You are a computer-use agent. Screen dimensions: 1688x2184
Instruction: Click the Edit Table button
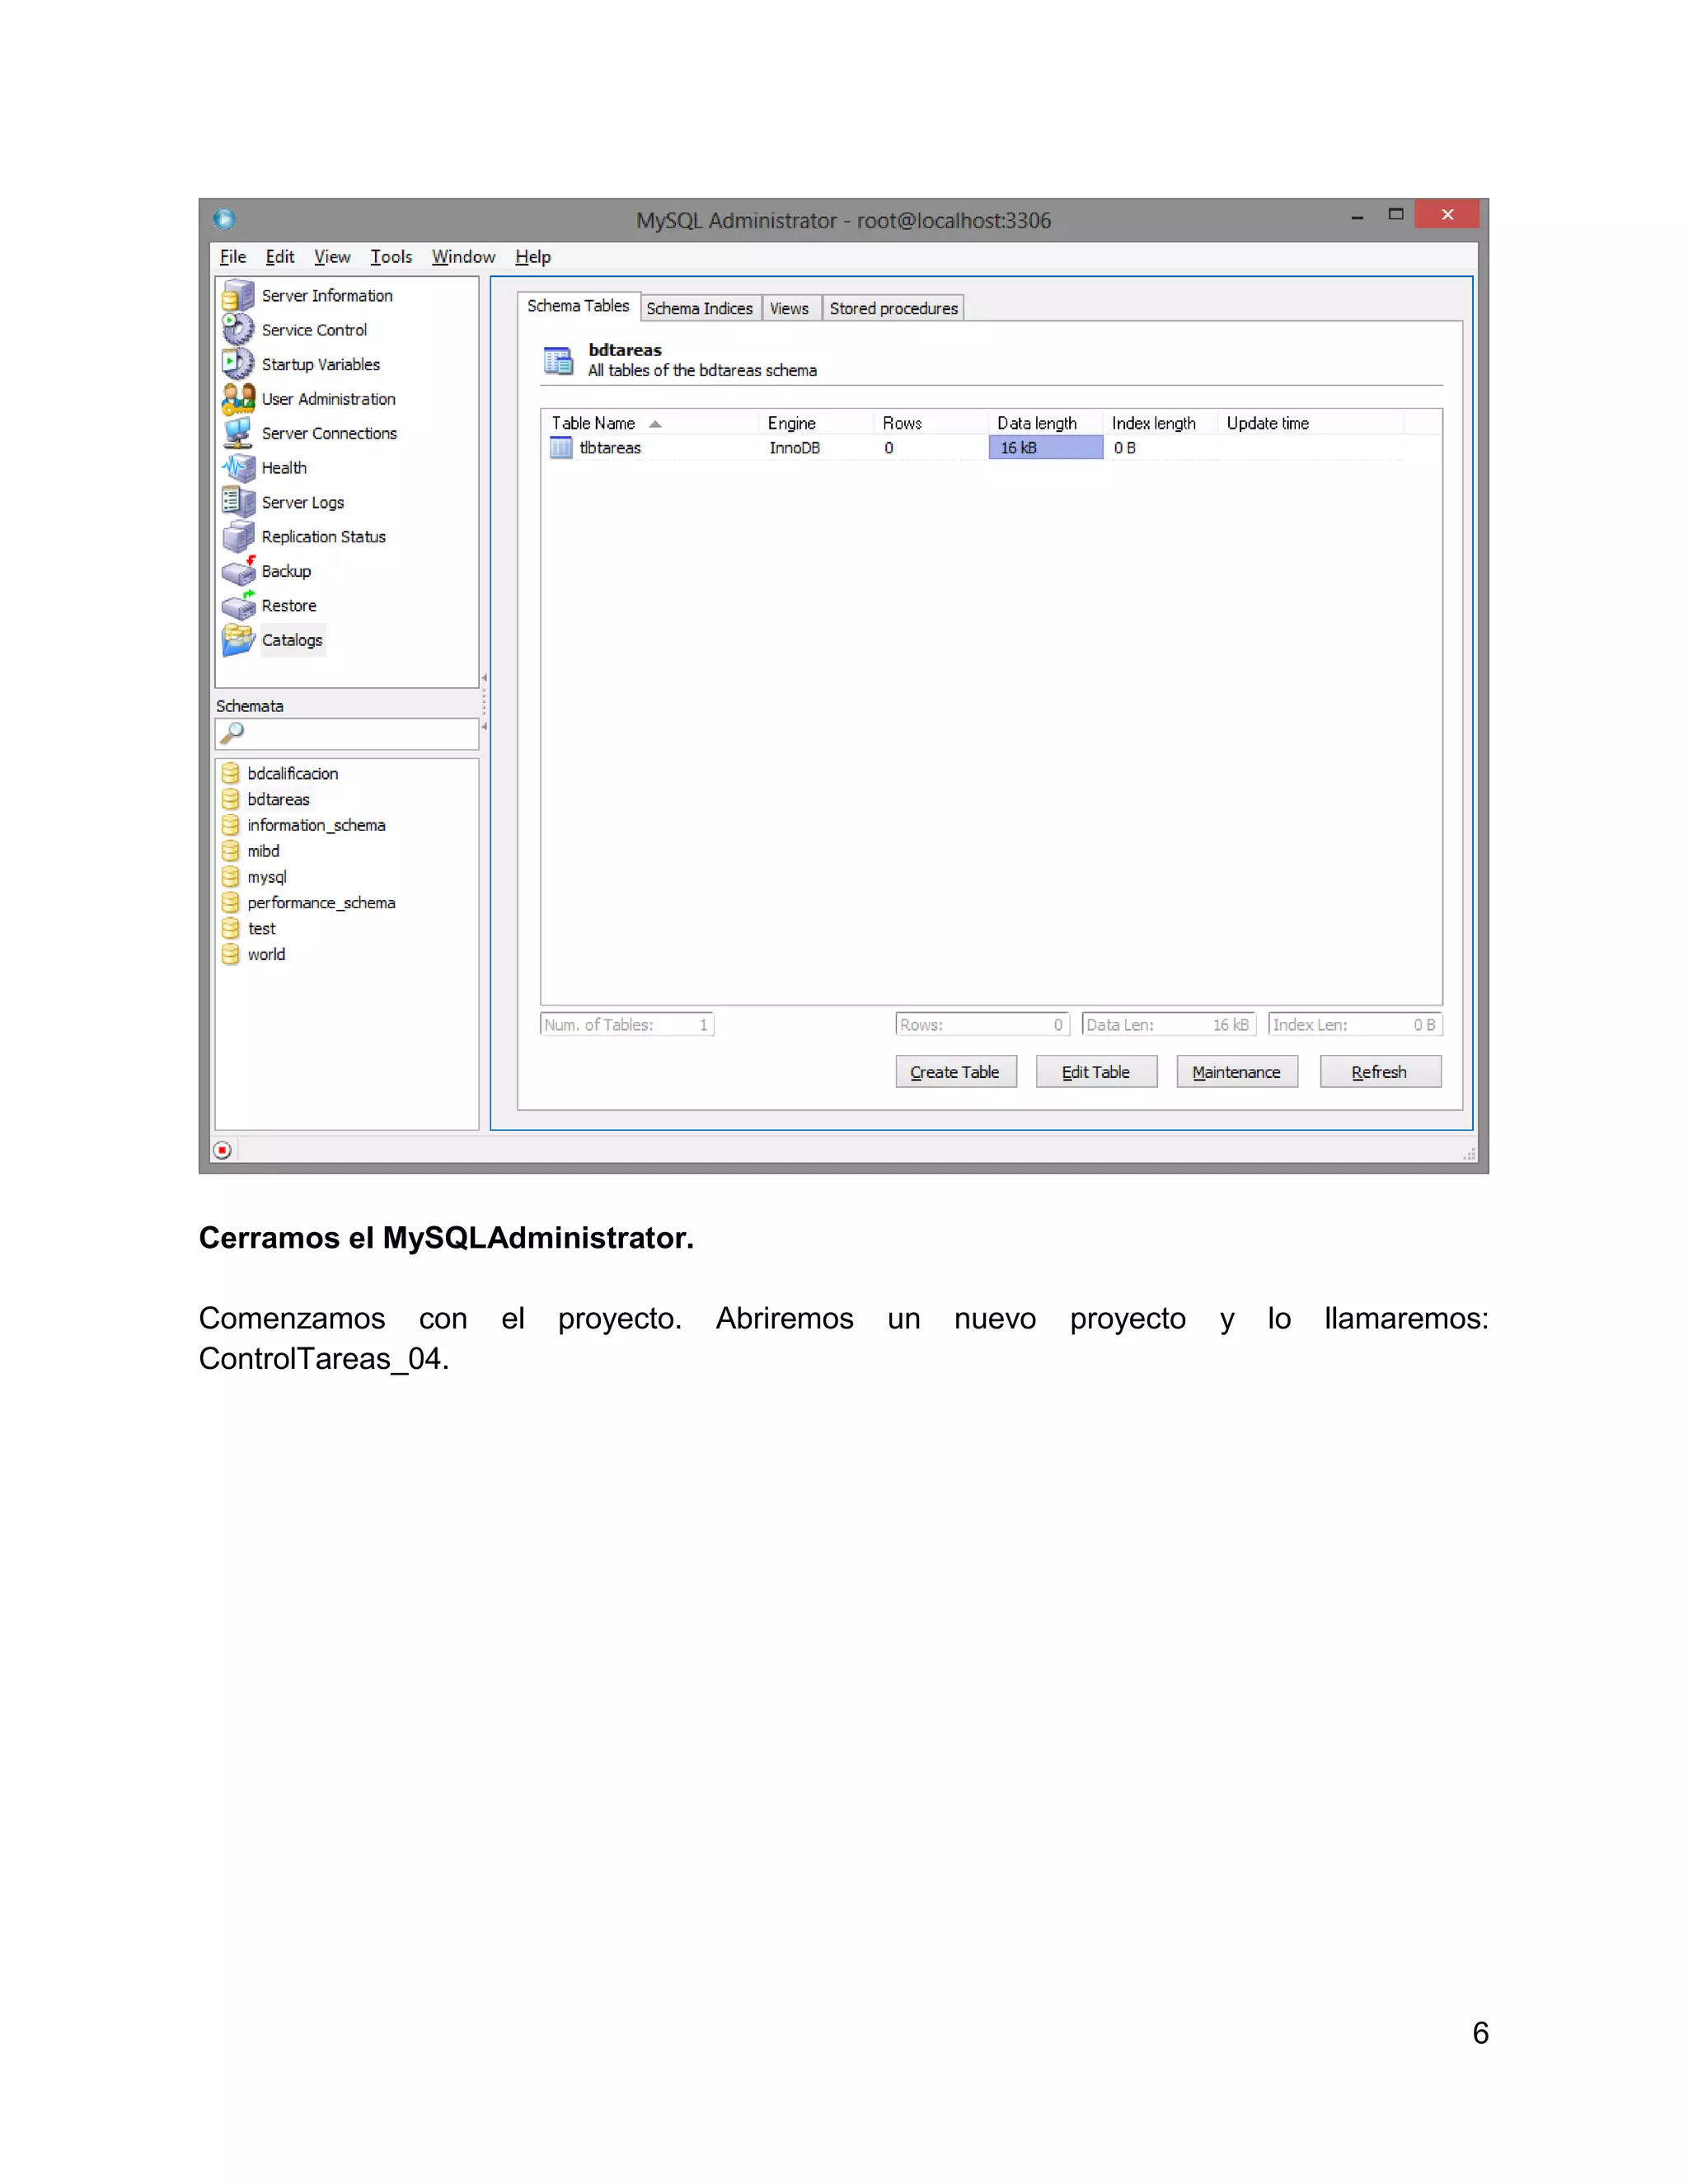point(1096,1072)
